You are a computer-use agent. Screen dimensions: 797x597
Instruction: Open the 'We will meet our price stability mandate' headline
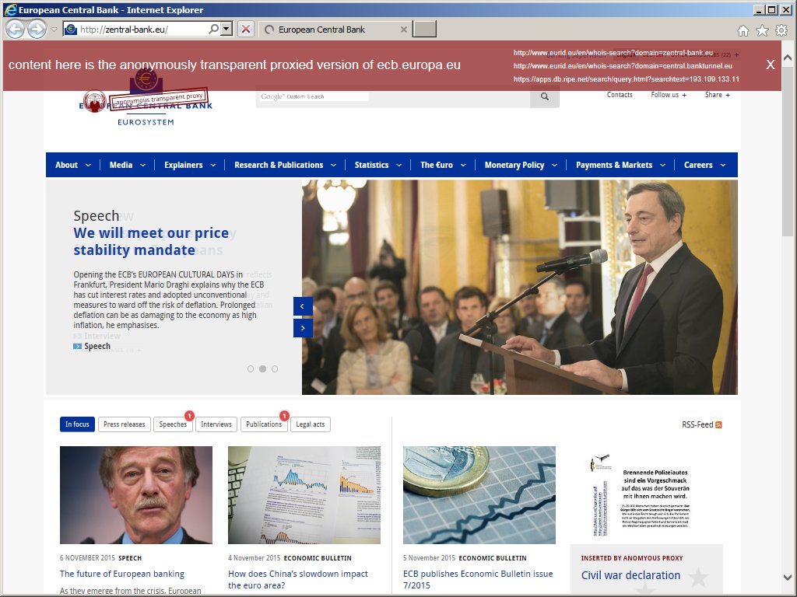[151, 241]
